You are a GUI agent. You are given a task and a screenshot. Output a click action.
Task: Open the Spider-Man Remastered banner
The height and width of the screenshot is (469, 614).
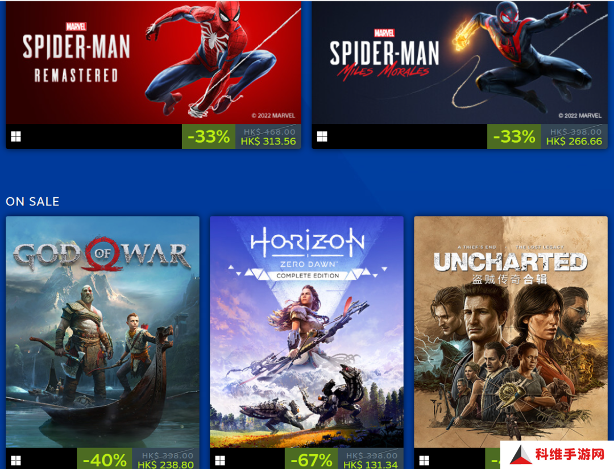(x=153, y=62)
